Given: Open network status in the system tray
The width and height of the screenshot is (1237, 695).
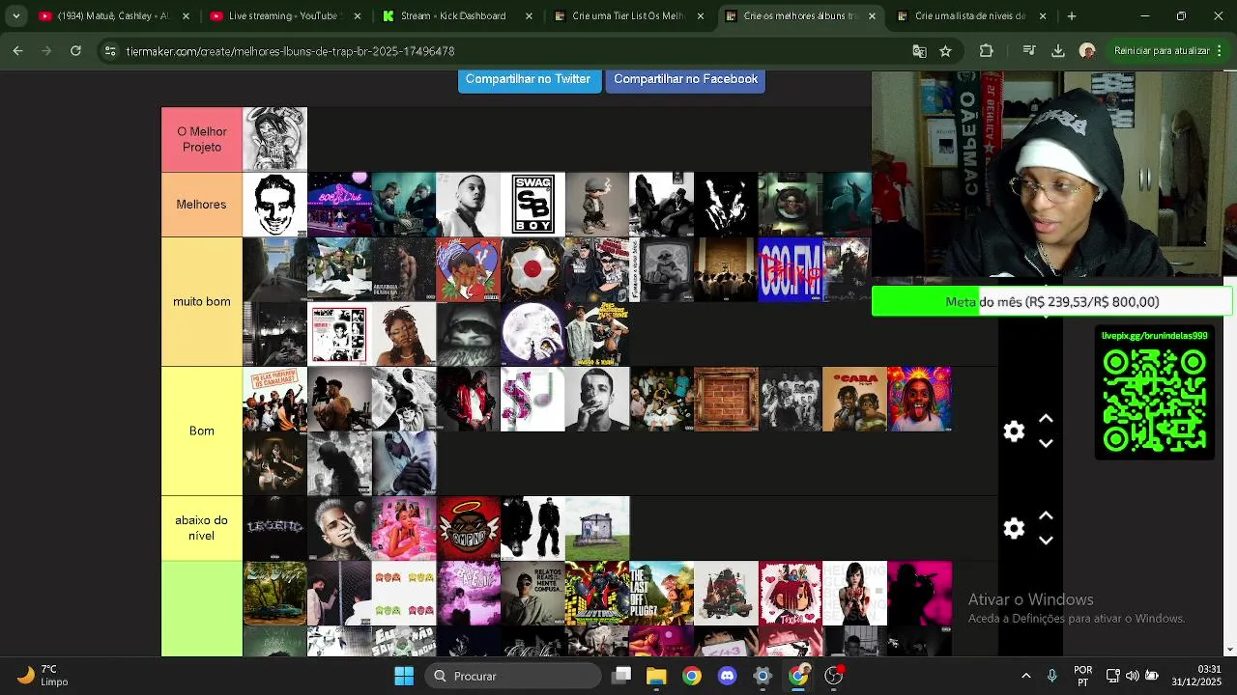Looking at the screenshot, I should pos(1112,676).
